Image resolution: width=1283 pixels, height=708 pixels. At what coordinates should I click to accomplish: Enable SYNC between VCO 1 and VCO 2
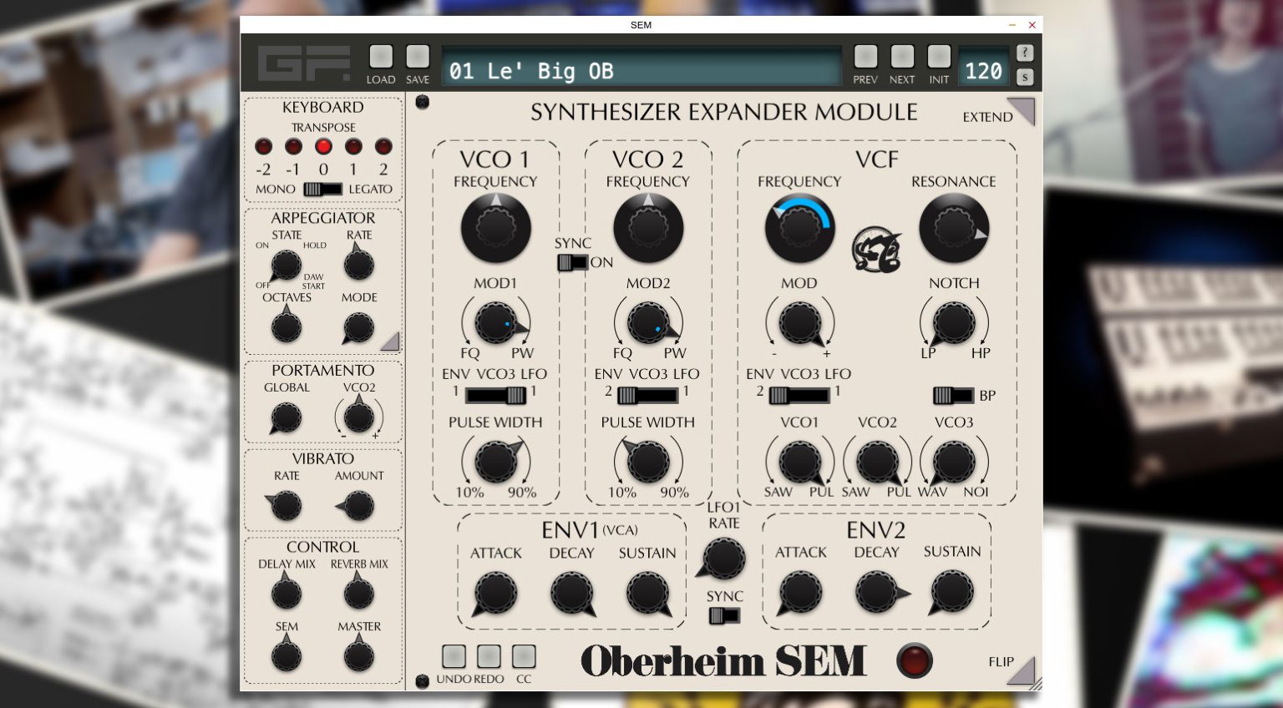(572, 262)
